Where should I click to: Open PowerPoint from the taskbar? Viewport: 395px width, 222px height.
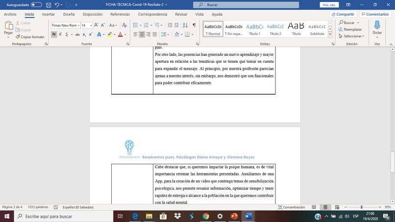pyautogui.click(x=234, y=216)
